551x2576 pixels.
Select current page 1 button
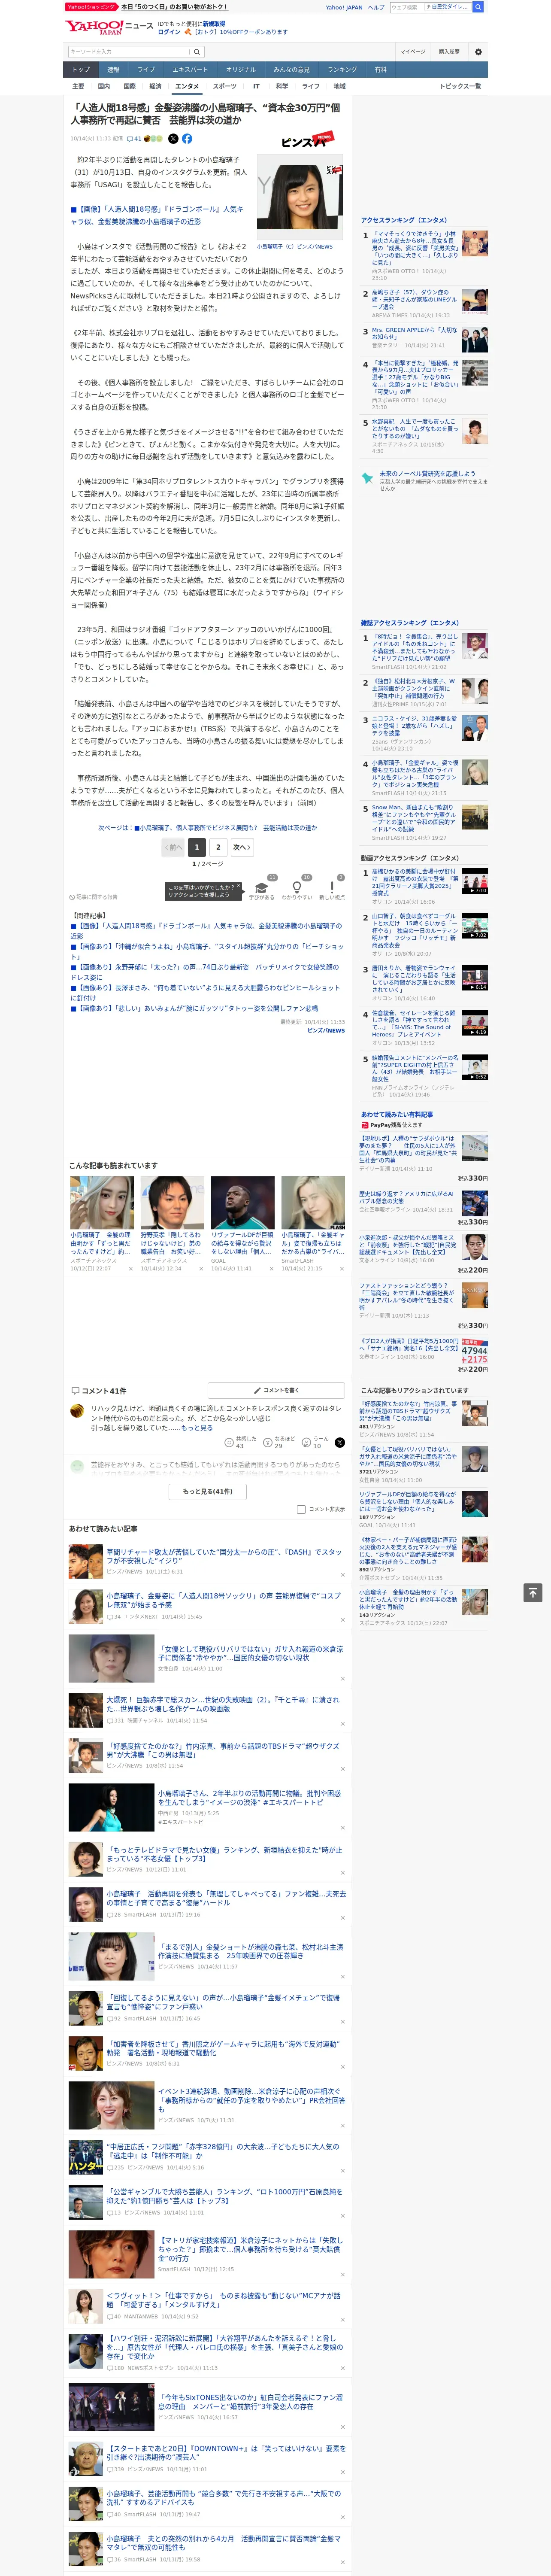point(197,847)
